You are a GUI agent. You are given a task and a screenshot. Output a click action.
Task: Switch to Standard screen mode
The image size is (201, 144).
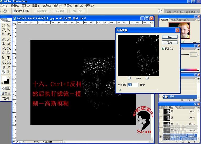coord(3,93)
